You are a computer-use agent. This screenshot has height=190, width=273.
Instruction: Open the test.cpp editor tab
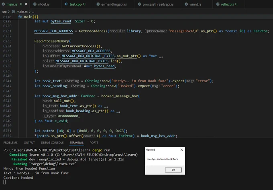coord(75,4)
